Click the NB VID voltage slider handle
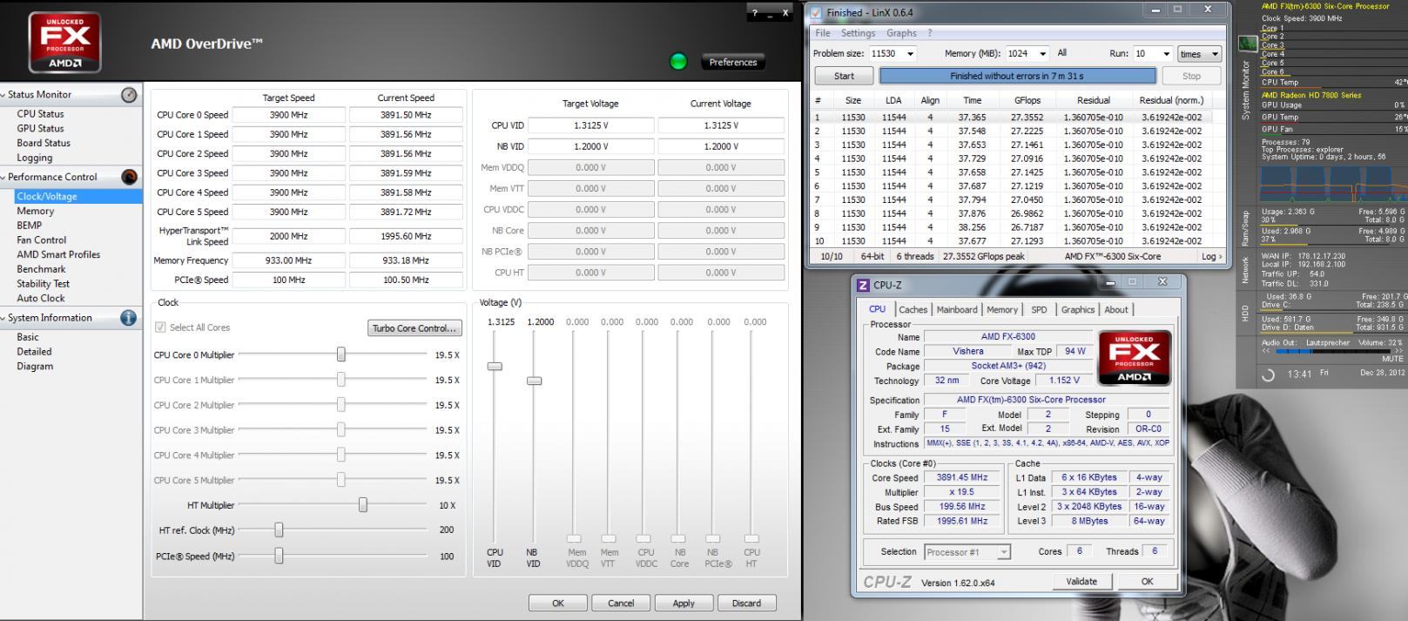Image resolution: width=1408 pixels, height=621 pixels. tap(535, 381)
